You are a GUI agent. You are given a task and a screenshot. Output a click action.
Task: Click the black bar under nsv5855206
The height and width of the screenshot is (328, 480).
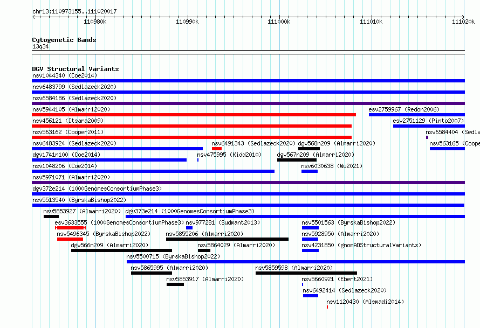[227, 239]
